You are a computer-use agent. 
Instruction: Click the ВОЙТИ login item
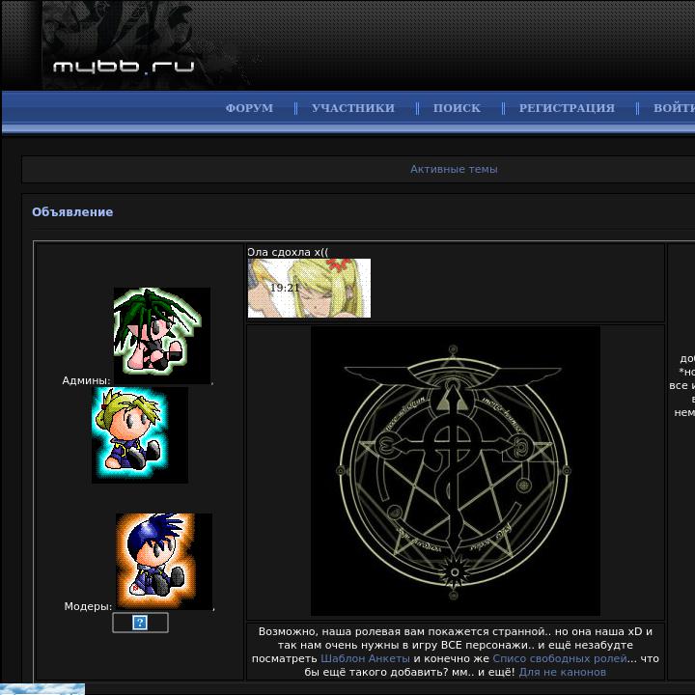(674, 108)
